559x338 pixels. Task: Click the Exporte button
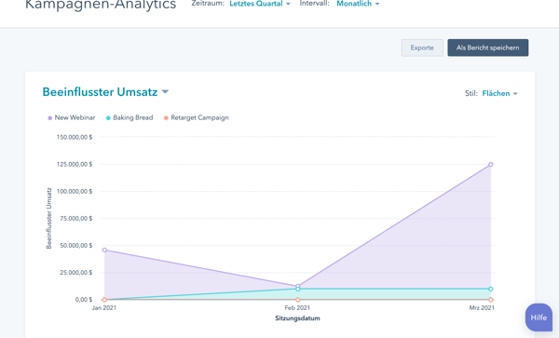click(x=422, y=47)
